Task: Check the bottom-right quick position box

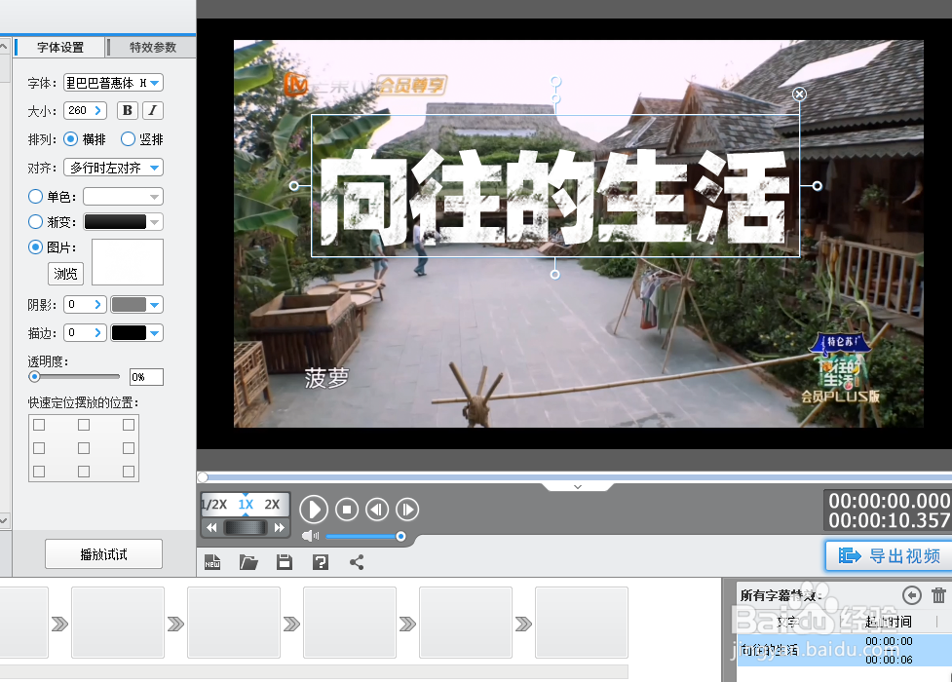Action: (x=128, y=472)
